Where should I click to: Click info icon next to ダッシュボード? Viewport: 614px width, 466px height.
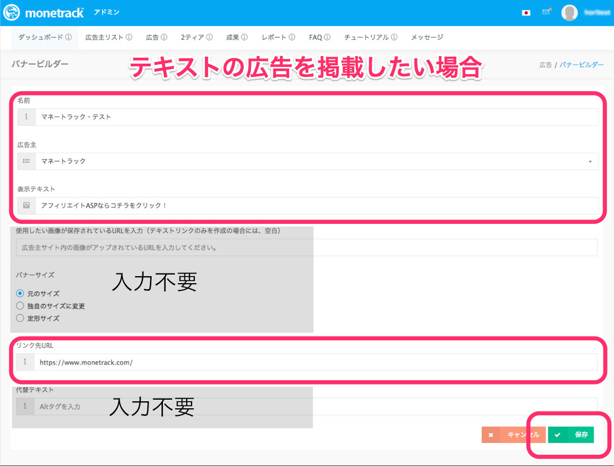(x=69, y=37)
